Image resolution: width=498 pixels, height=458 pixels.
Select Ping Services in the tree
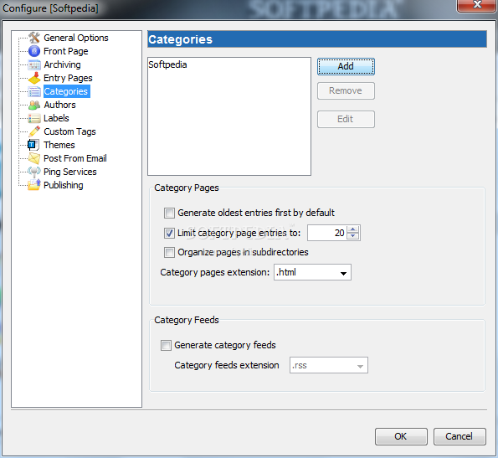coord(69,172)
